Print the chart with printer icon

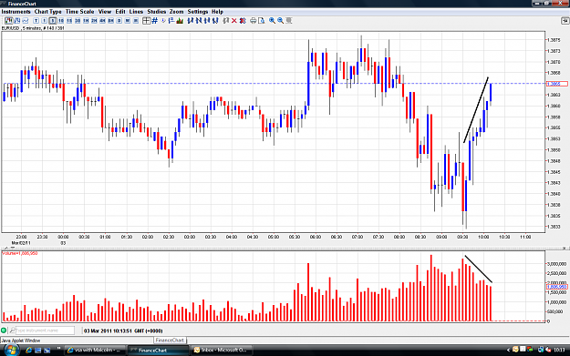point(253,21)
